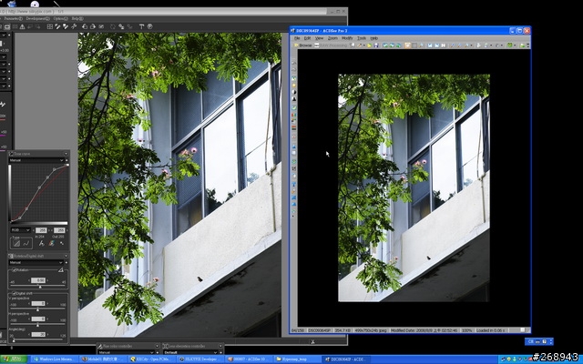Click the language bar CH indicator
The width and height of the screenshot is (583, 364).
[530, 341]
